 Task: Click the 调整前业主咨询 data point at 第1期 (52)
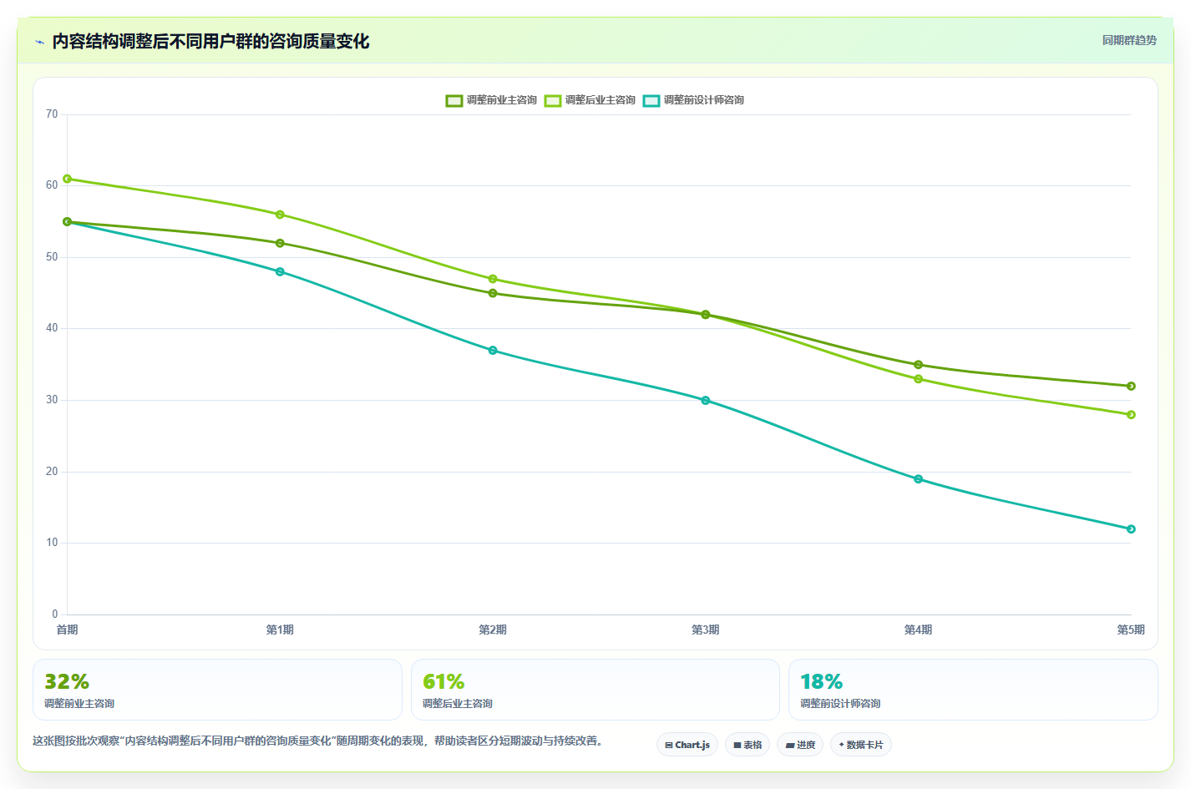coord(280,243)
